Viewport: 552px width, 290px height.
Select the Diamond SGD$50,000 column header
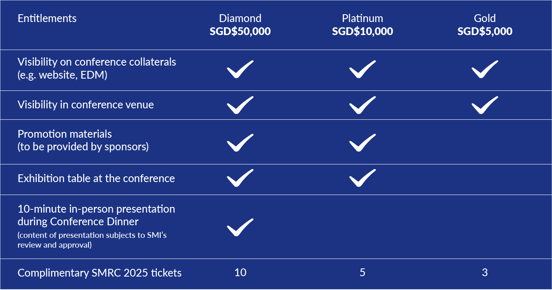click(x=240, y=25)
